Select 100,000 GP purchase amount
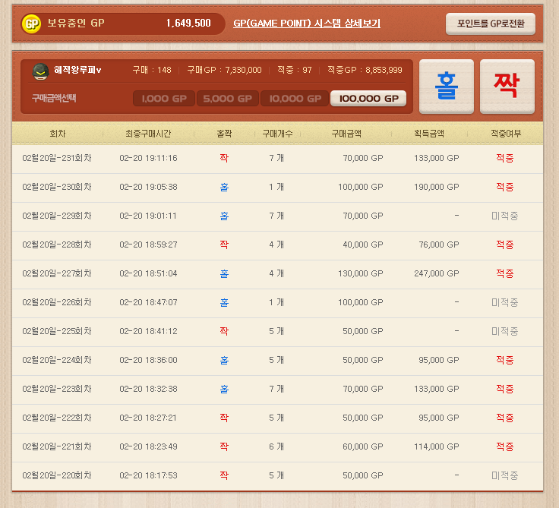559x508 pixels. click(x=368, y=99)
